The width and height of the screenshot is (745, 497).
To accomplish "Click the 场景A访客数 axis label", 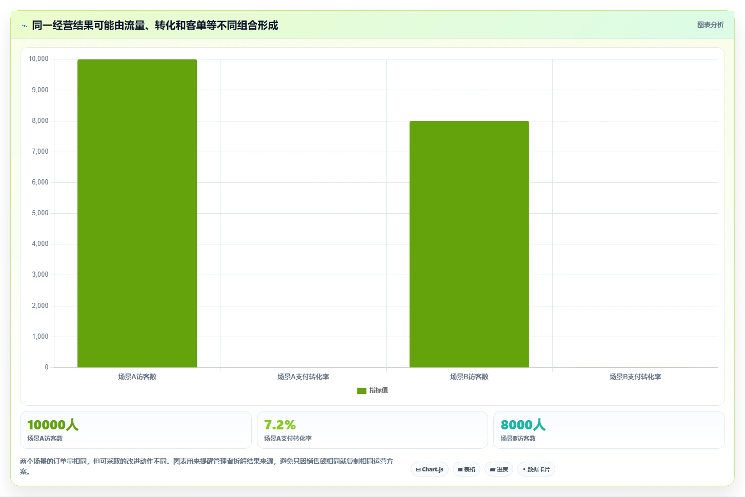I will point(137,377).
